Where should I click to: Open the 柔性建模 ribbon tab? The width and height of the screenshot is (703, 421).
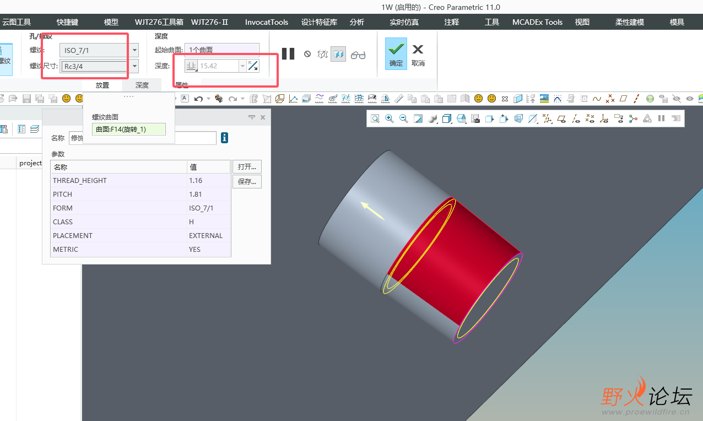(x=630, y=22)
